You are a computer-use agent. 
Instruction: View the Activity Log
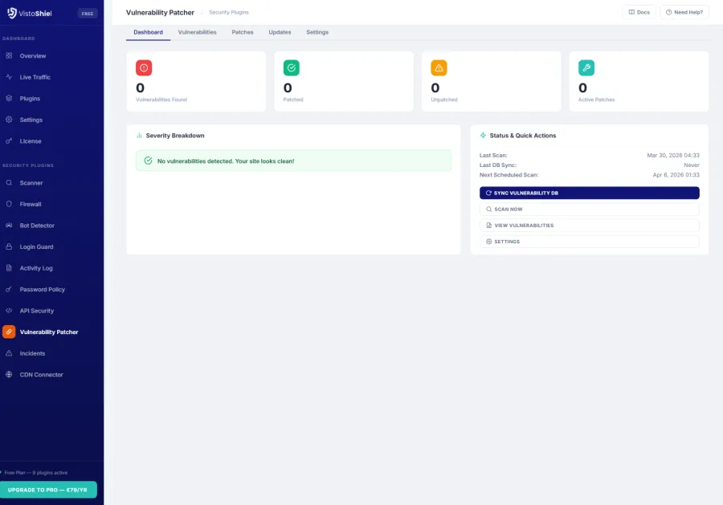point(37,267)
